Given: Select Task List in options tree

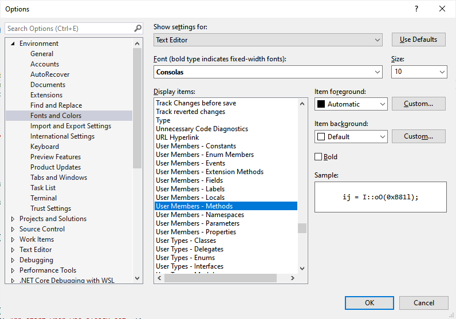Looking at the screenshot, I should 43,188.
